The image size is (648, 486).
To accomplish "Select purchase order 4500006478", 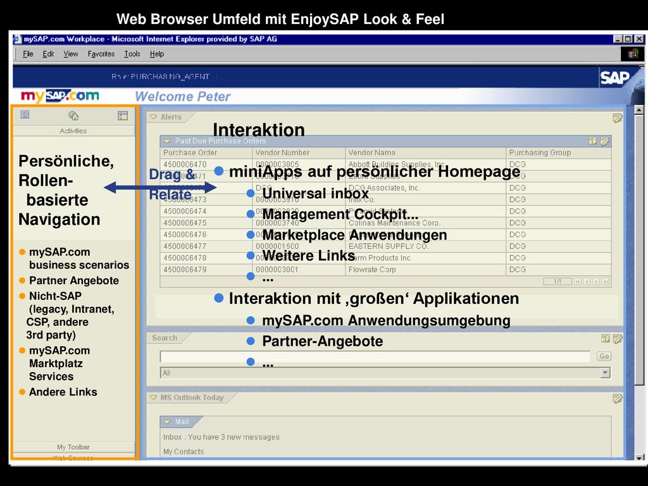I will 185,258.
